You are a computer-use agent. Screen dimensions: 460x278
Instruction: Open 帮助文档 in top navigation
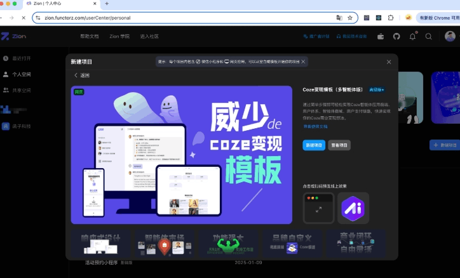tap(90, 36)
